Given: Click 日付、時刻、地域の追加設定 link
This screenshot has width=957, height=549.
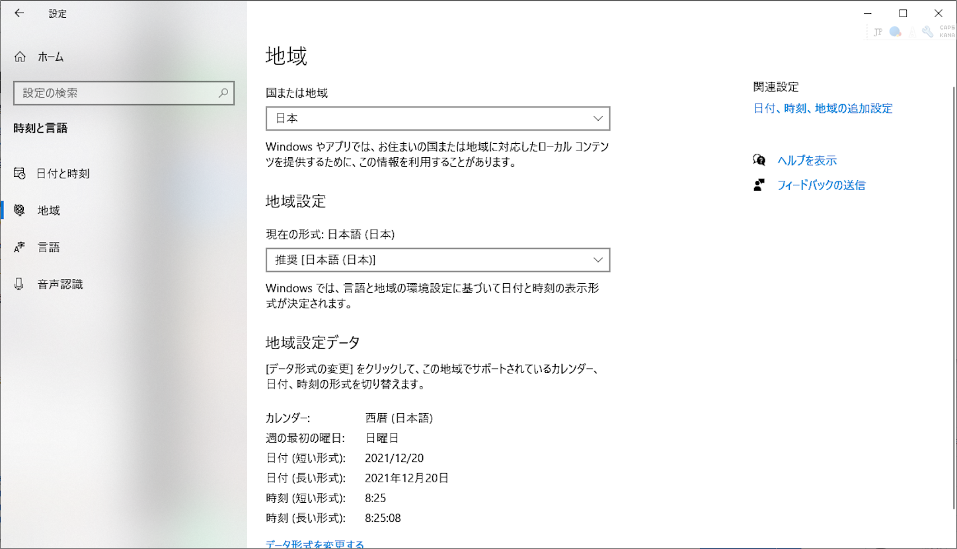Looking at the screenshot, I should pyautogui.click(x=822, y=108).
